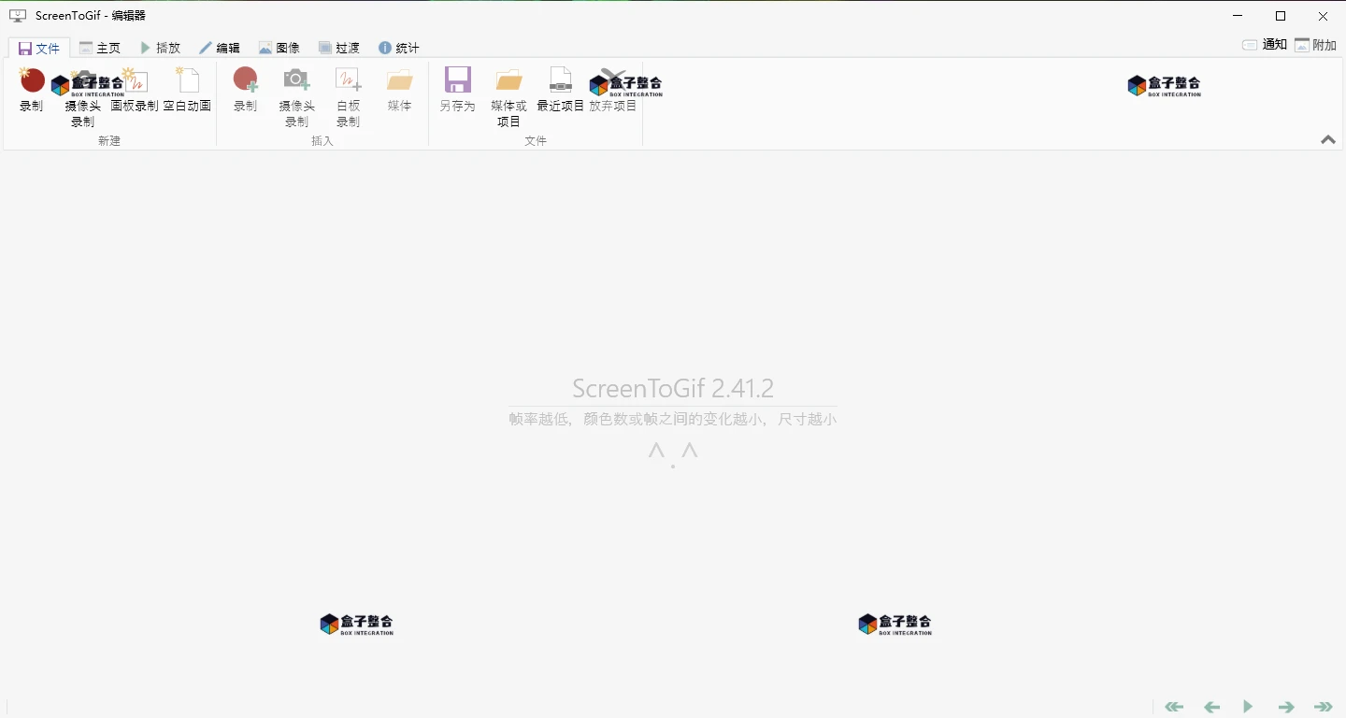Open the 编辑 edit tab
Screen dimensions: 1346x718
pyautogui.click(x=220, y=48)
